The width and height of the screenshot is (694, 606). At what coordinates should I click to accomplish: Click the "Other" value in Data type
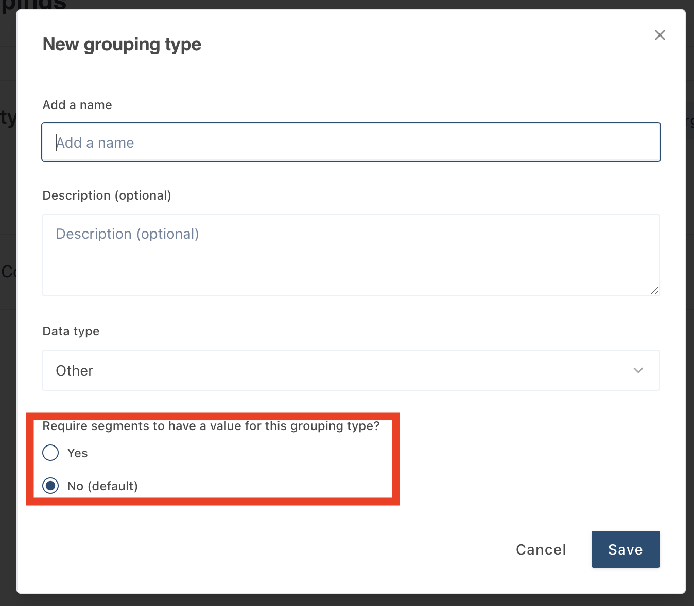pyautogui.click(x=75, y=371)
